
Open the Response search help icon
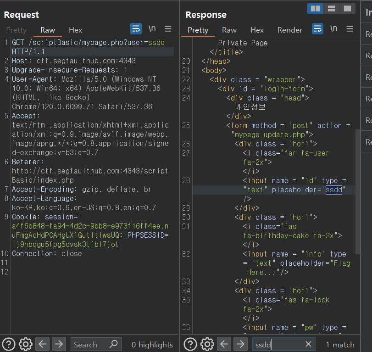pyautogui.click(x=191, y=344)
